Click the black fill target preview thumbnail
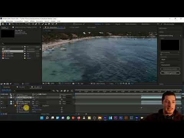 [x=170, y=45]
